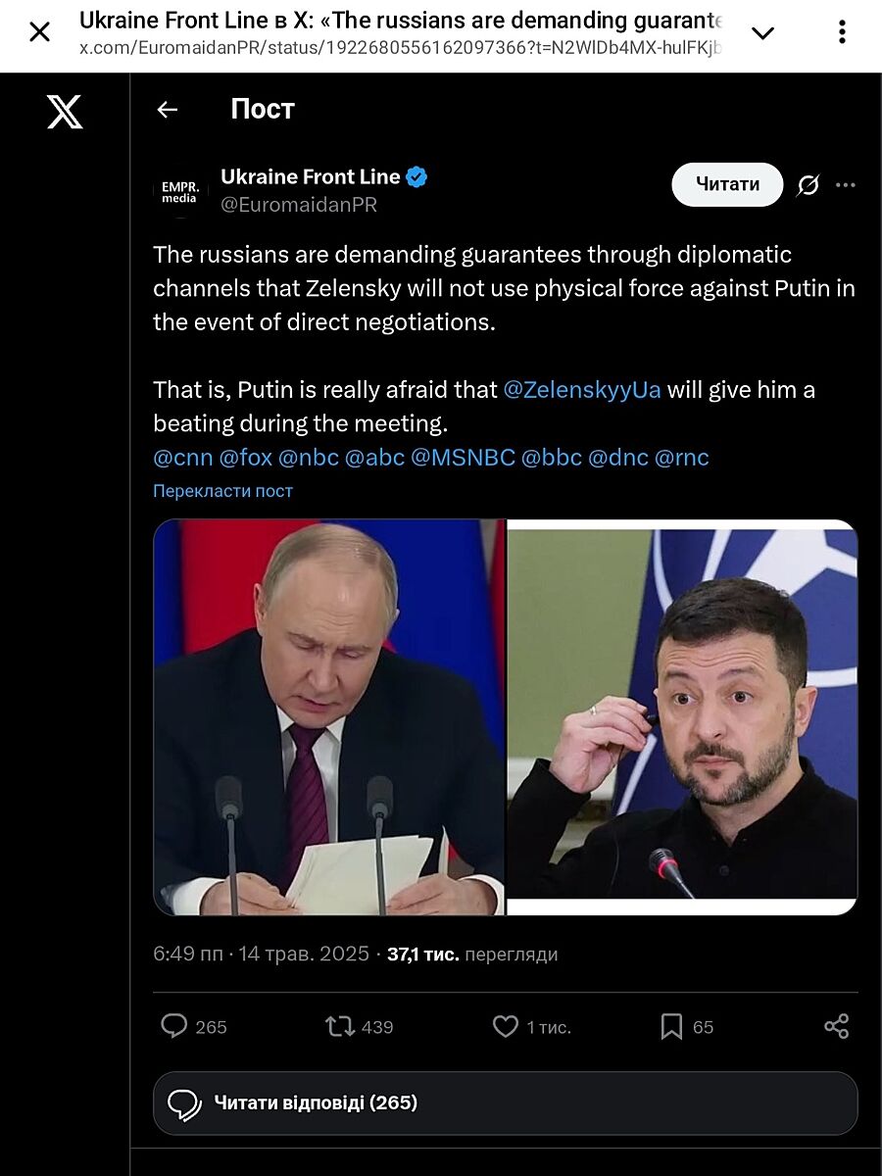Image resolution: width=882 pixels, height=1176 pixels.
Task: Go back using the back arrow
Action: (x=168, y=110)
